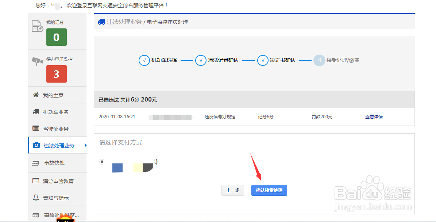Expand 违法处理业务 using its arrow indicator
Image resolution: width=436 pixels, height=222 pixels.
point(85,145)
